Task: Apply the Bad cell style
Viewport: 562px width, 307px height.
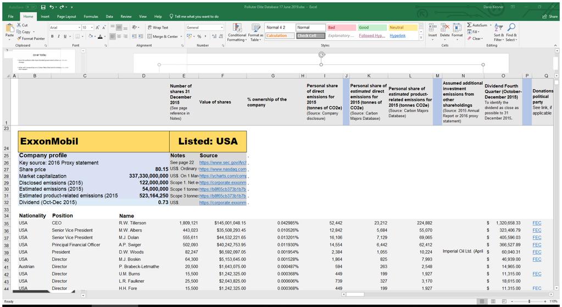Action: point(341,28)
